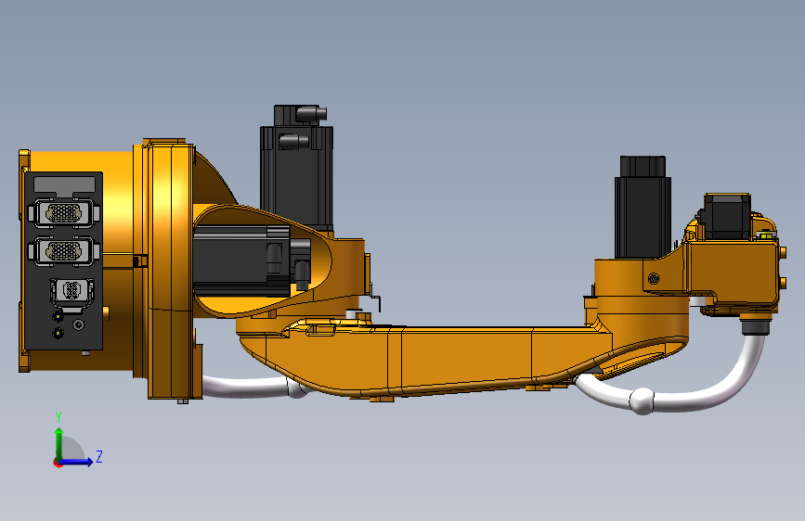Click the round bolt on the wrist bracket

pyautogui.click(x=654, y=278)
